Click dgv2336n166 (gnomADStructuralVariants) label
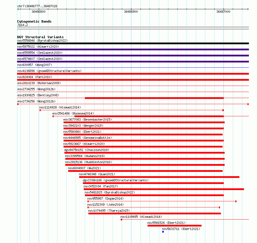257x243 pixels. 116,180
